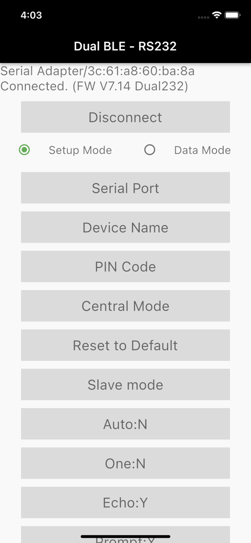Tap the Dual BLE - RS232 title

tap(125, 46)
